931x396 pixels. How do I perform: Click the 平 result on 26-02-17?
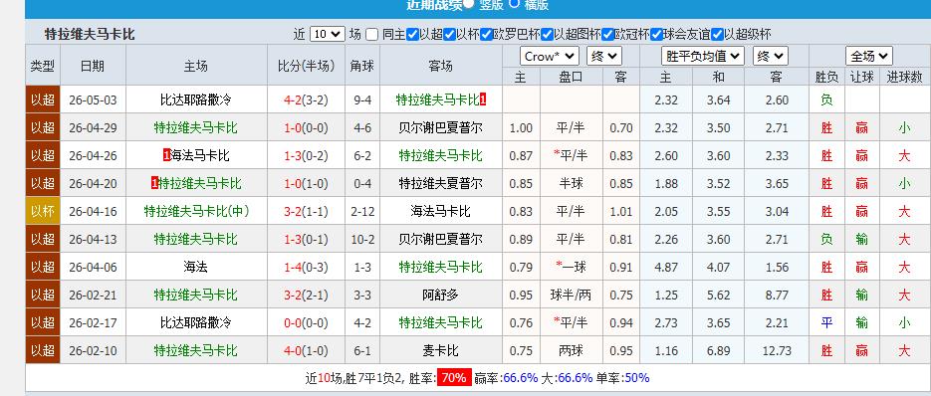click(x=826, y=323)
